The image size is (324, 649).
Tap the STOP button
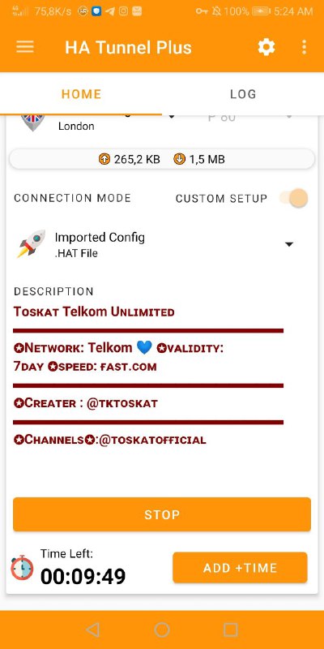tap(162, 514)
